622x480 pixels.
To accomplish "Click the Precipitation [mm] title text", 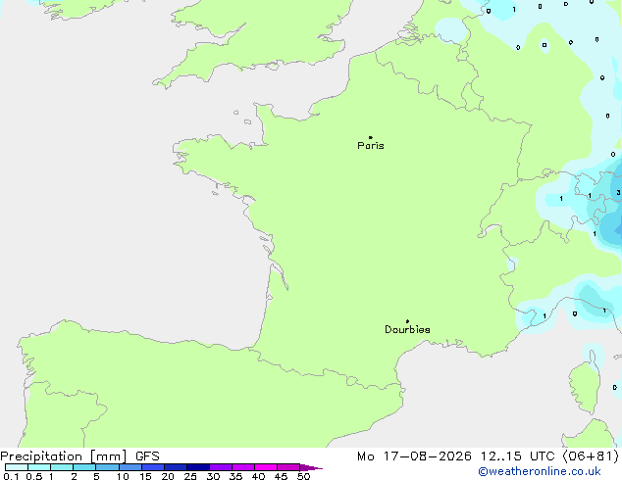I will [x=64, y=456].
